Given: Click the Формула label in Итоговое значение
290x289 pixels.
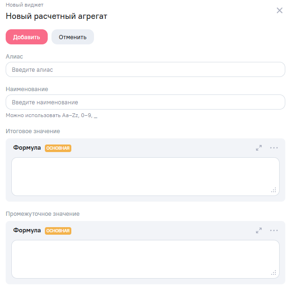Looking at the screenshot, I should [x=27, y=148].
